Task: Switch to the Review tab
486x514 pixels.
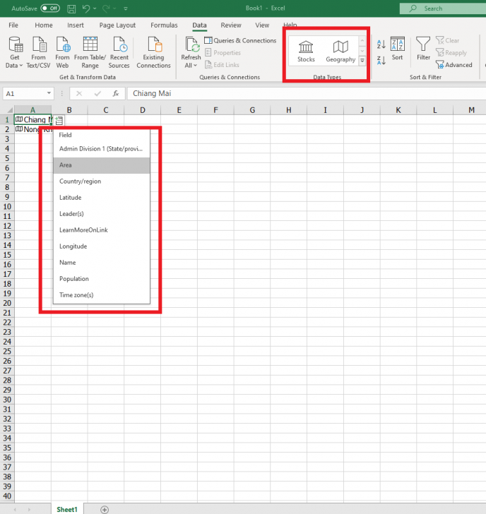Action: 231,25
